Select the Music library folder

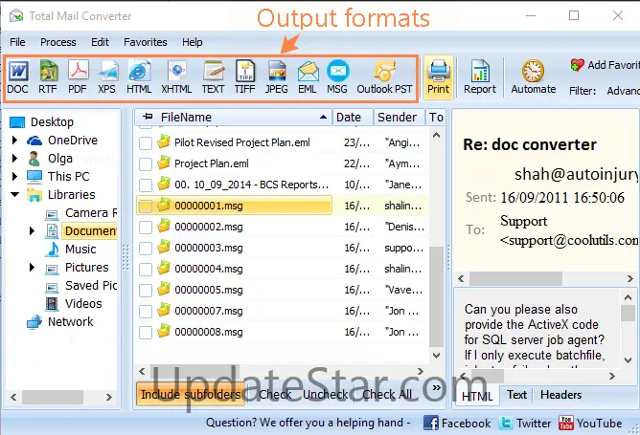(x=70, y=249)
